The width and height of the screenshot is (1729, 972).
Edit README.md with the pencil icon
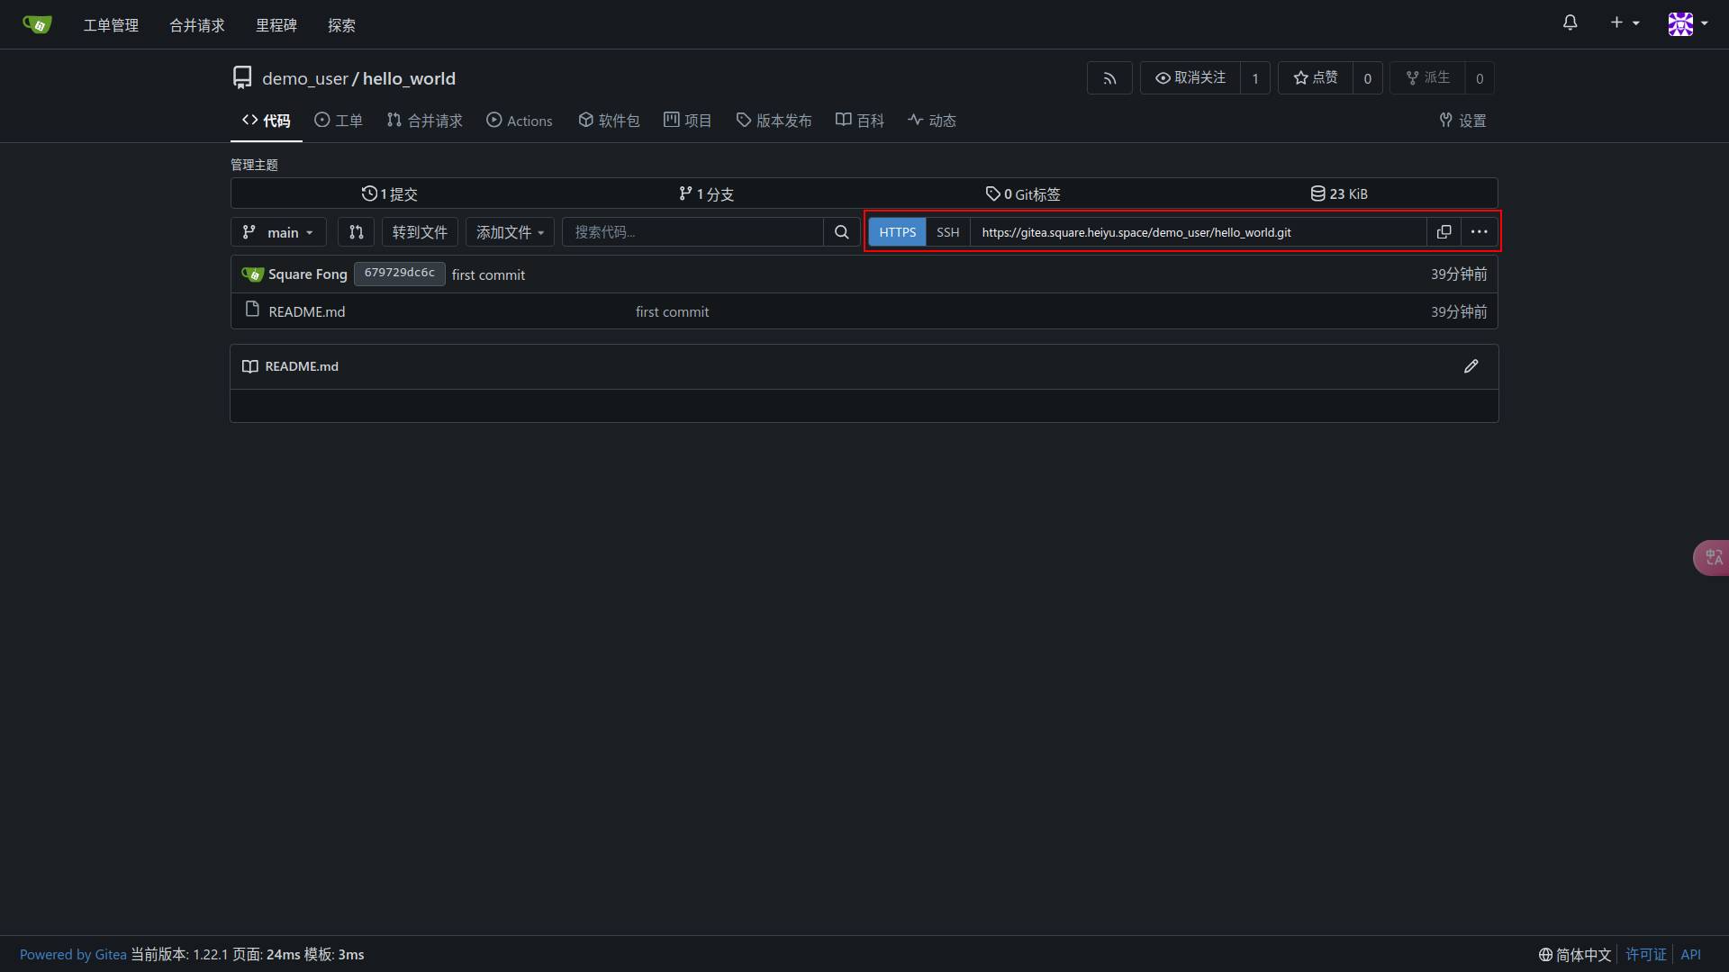tap(1471, 366)
